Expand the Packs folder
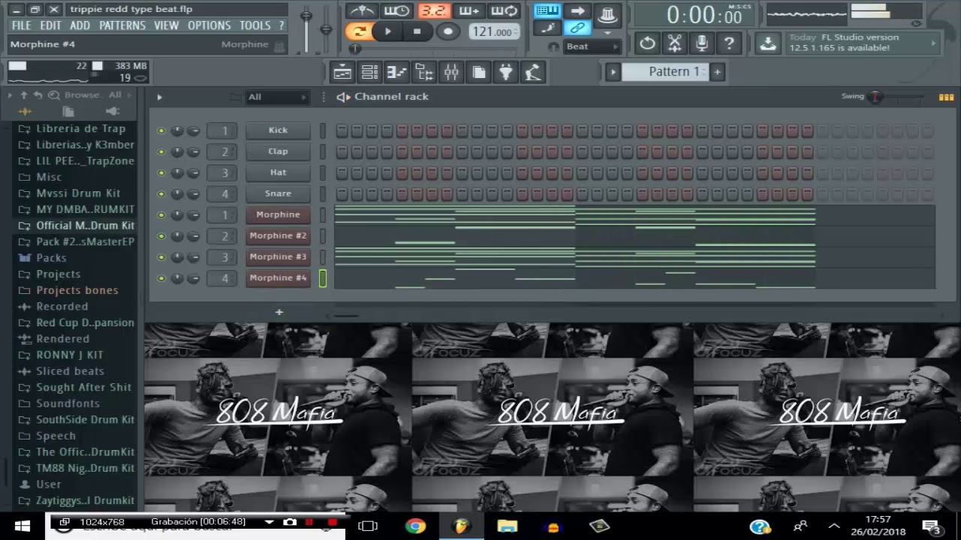This screenshot has width=961, height=540. tap(51, 258)
